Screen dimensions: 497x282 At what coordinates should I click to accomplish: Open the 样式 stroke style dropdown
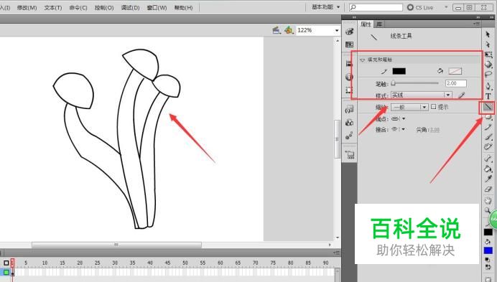(422, 95)
